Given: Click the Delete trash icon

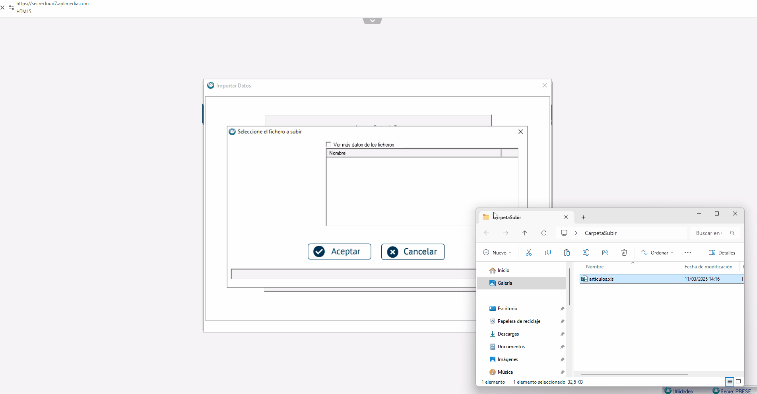Looking at the screenshot, I should point(624,253).
